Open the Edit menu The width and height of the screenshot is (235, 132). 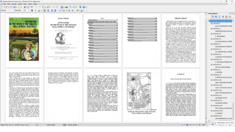(9, 4)
